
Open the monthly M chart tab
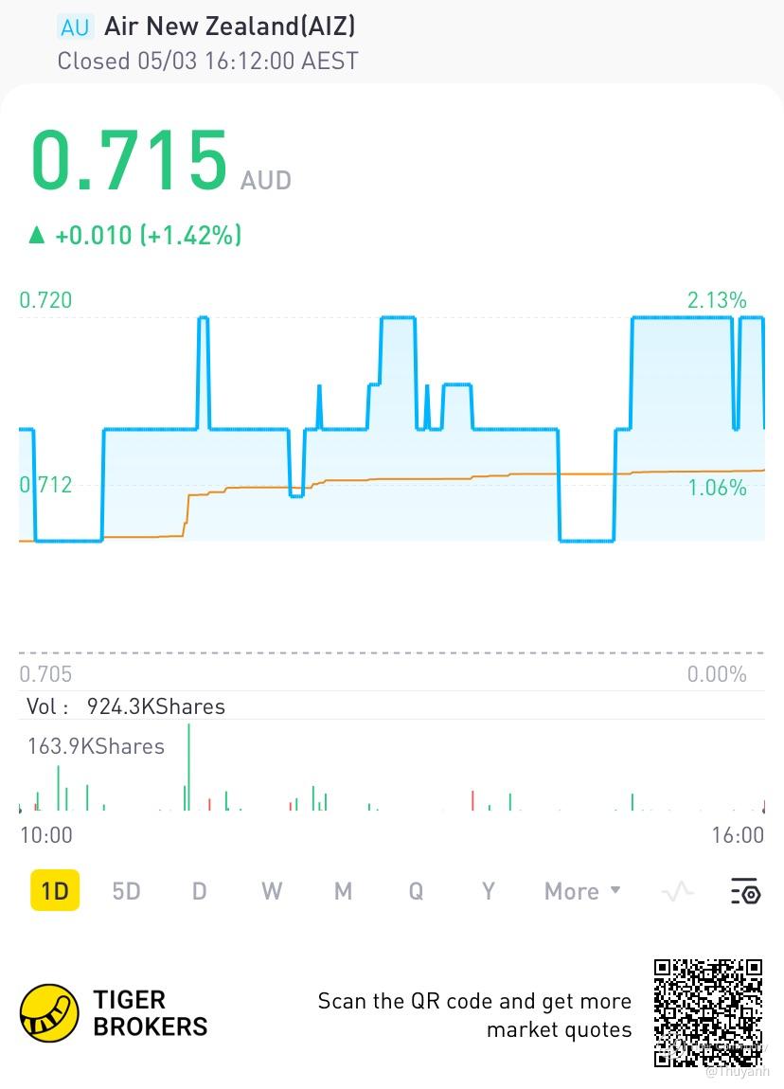pyautogui.click(x=343, y=891)
